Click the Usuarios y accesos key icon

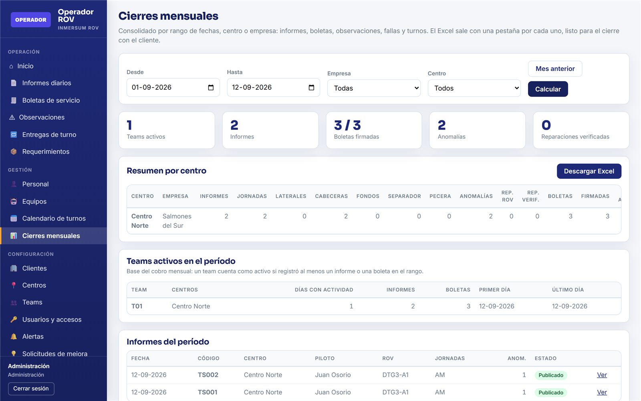tap(14, 320)
